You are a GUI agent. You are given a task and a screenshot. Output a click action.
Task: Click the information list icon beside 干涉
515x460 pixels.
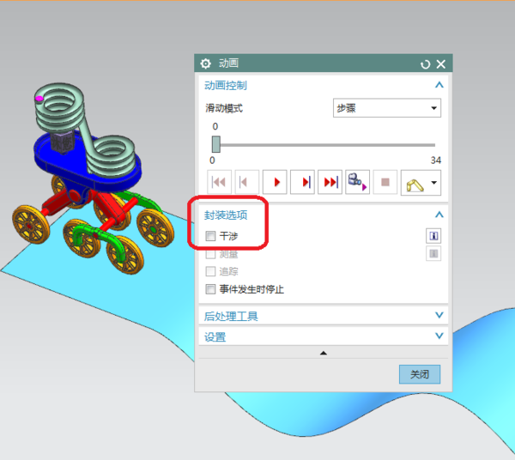click(433, 236)
